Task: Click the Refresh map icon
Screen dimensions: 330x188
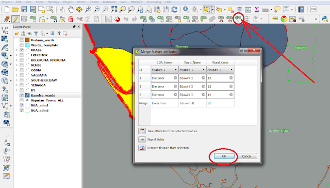Action: [x=174, y=9]
